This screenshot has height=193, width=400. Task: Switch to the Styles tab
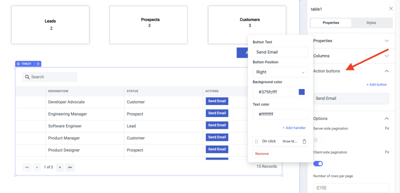click(x=371, y=22)
